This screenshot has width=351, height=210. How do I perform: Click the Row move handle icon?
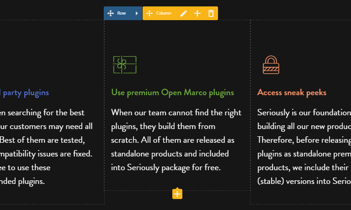point(111,13)
